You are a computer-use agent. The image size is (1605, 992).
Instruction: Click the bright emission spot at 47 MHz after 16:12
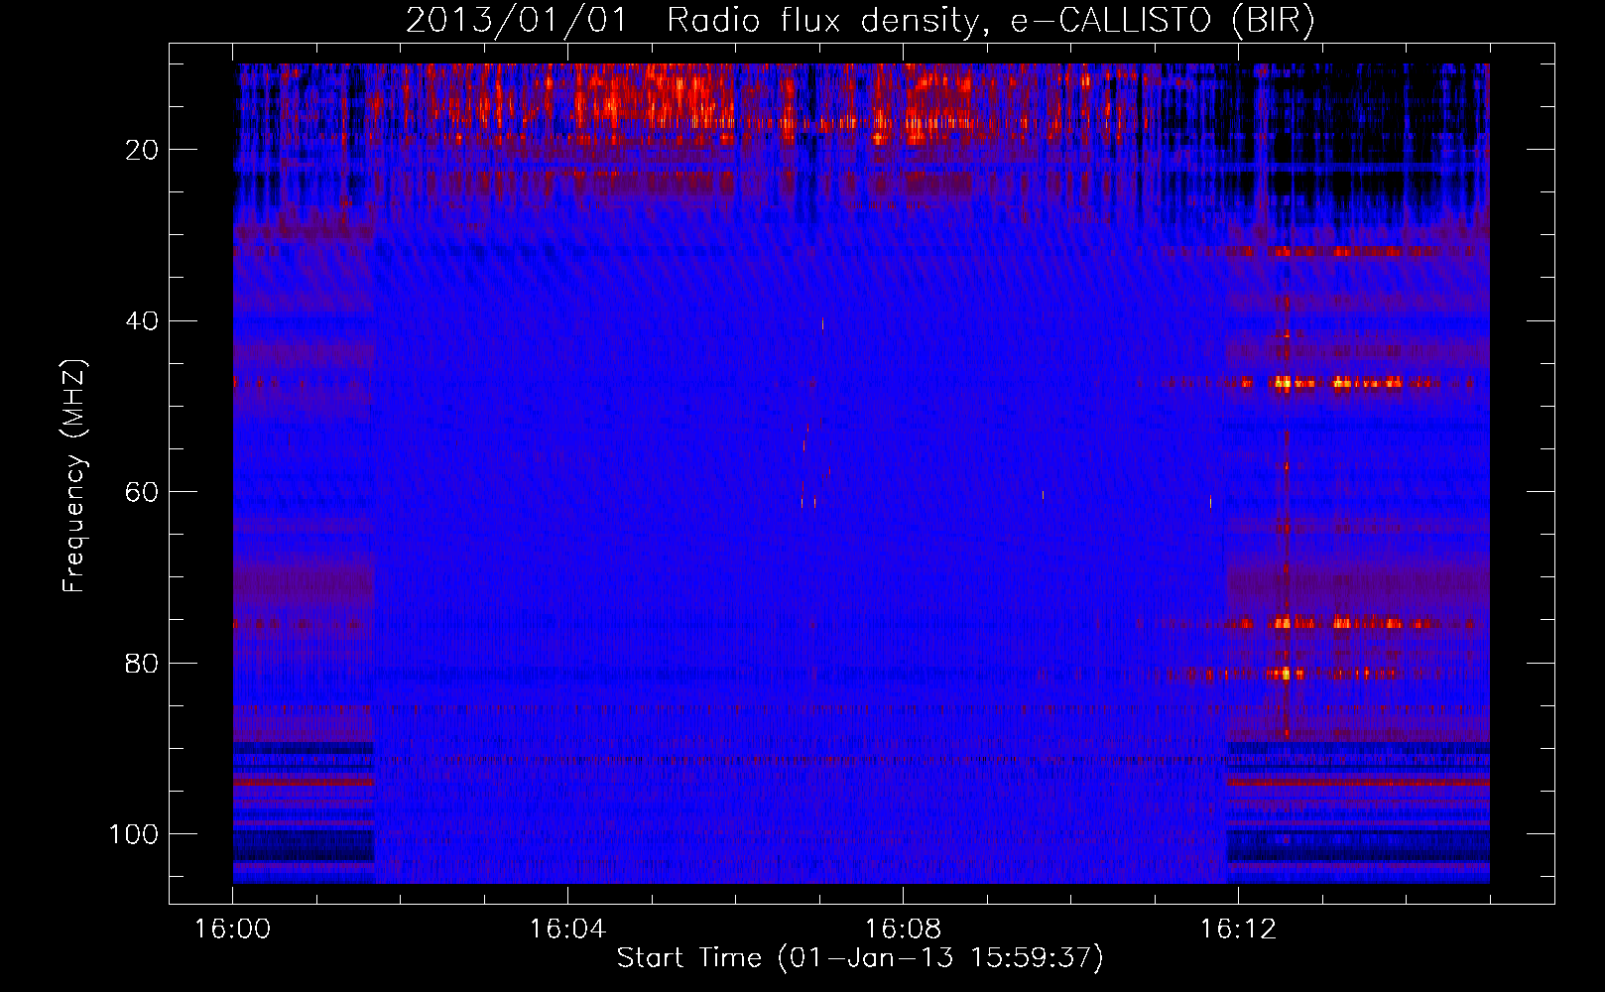point(1283,382)
